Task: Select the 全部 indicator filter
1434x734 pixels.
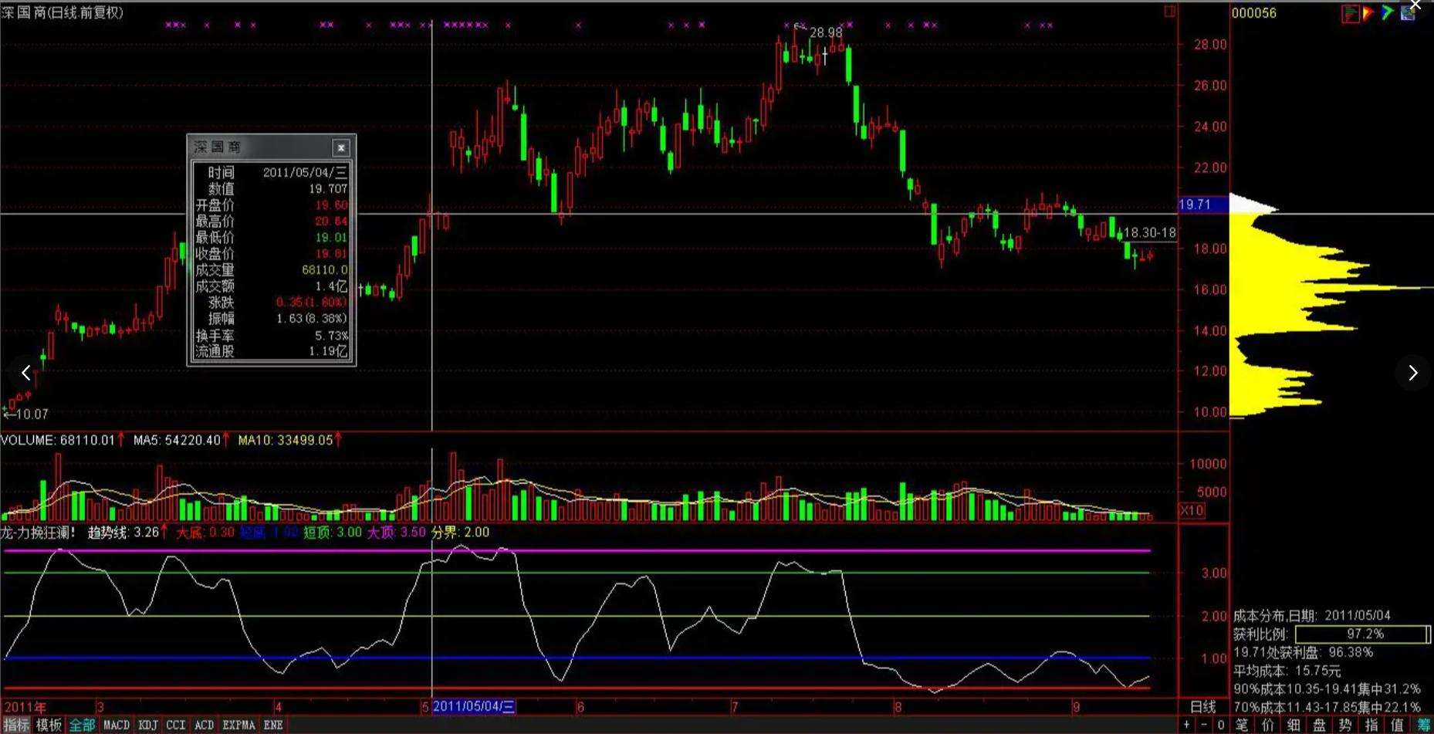Action: (82, 725)
